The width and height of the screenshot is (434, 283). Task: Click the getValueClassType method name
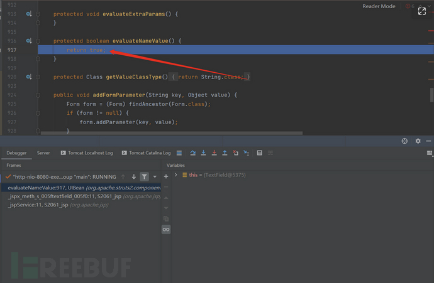click(134, 77)
